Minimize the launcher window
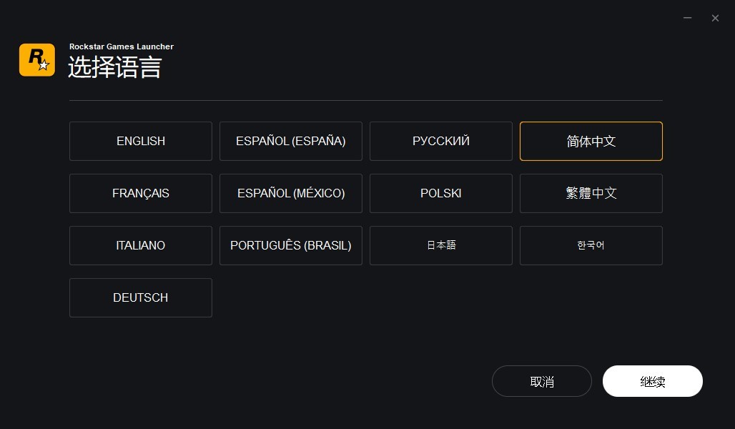 [687, 18]
